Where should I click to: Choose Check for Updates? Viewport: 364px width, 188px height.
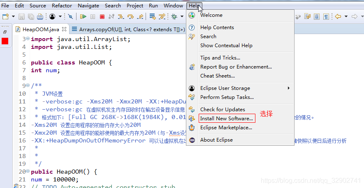tap(240, 110)
